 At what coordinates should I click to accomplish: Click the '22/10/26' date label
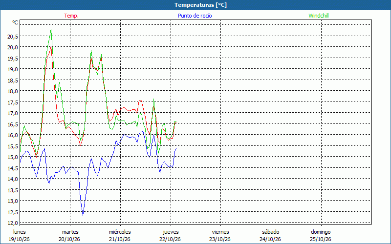click(x=170, y=240)
